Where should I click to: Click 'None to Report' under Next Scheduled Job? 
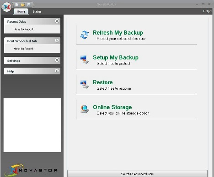tap(23, 49)
